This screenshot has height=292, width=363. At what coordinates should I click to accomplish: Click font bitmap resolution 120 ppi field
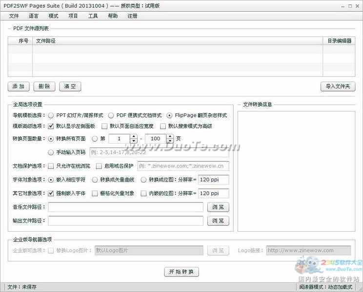(213, 180)
